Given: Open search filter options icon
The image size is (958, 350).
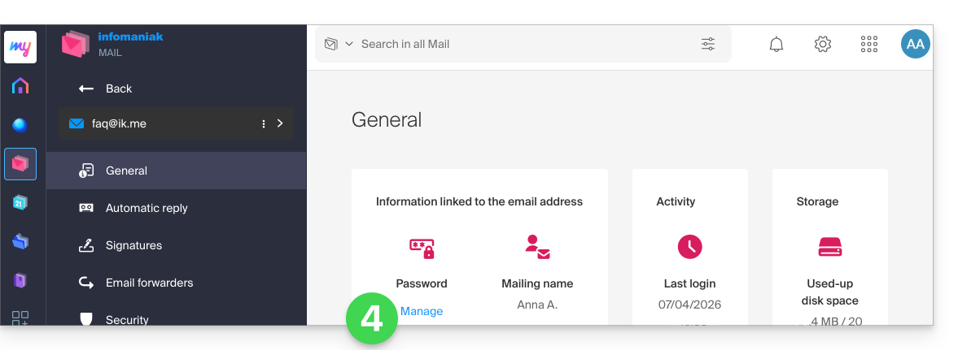Looking at the screenshot, I should click(x=708, y=45).
